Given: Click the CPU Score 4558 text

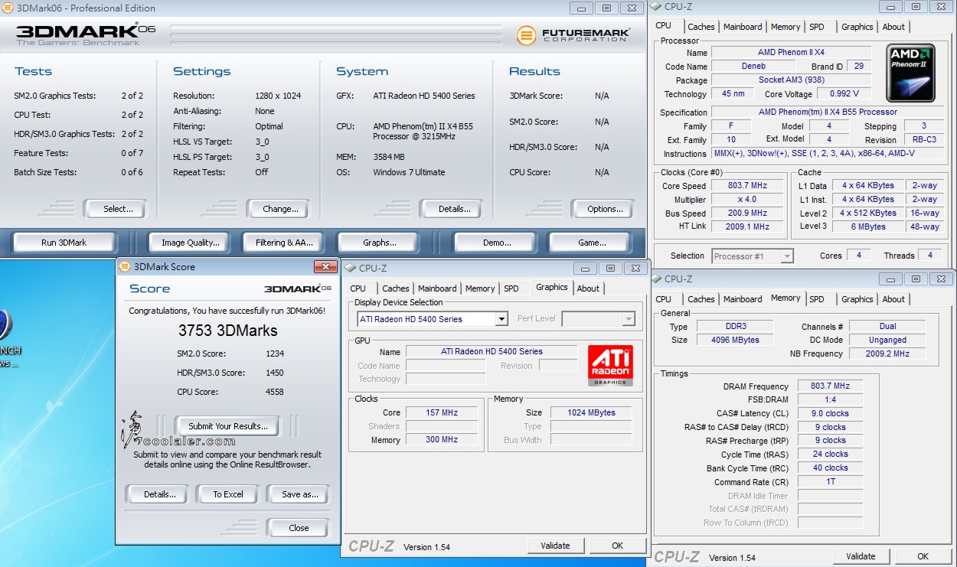Looking at the screenshot, I should pyautogui.click(x=230, y=392).
